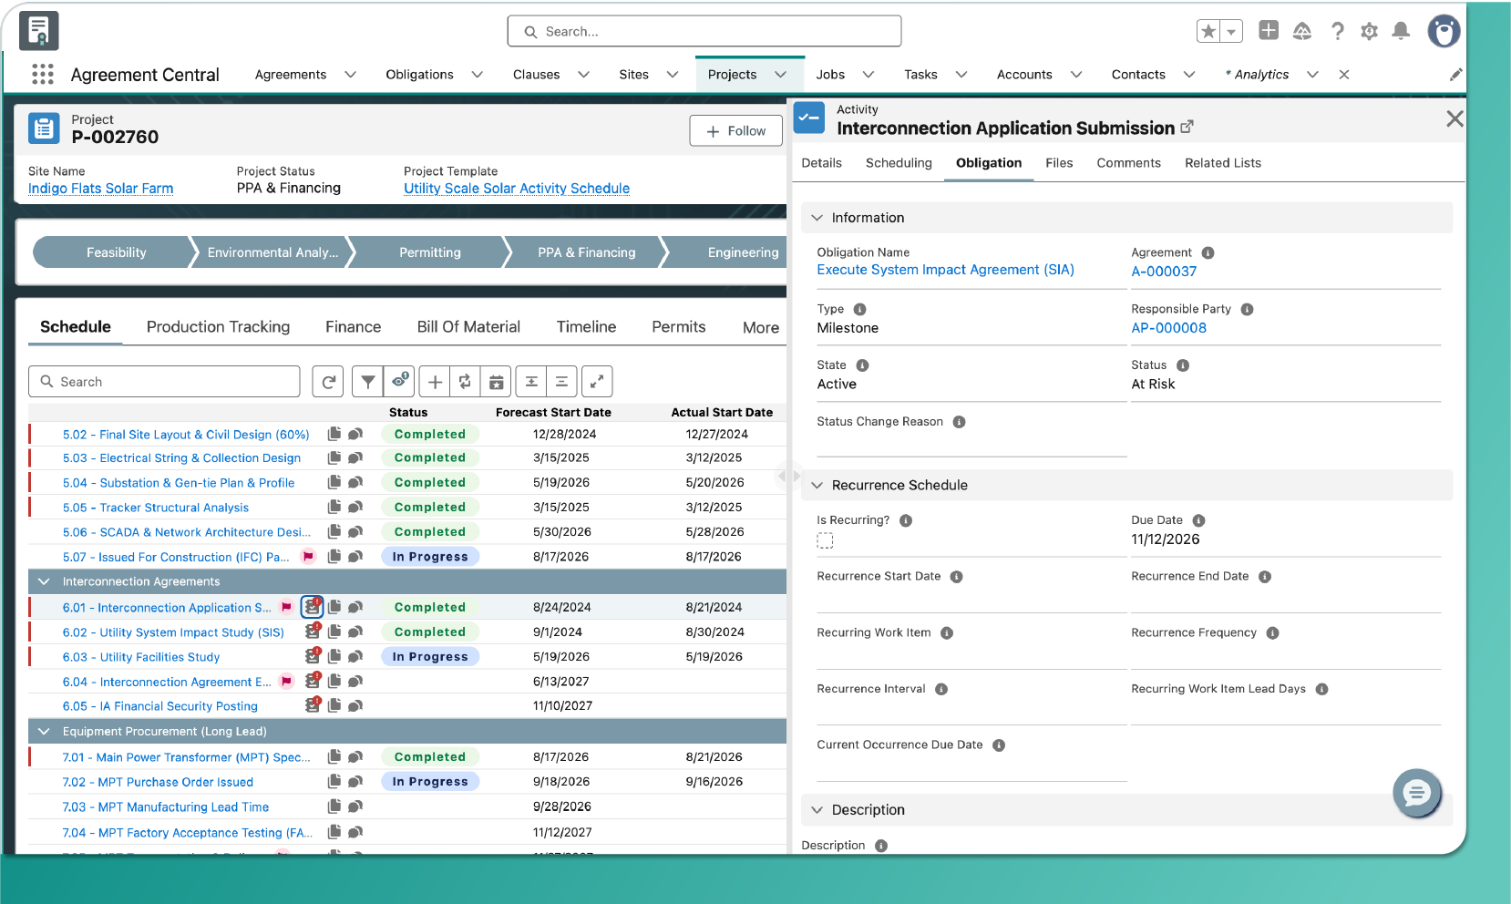Screen dimensions: 1511x904
Task: Open the schedule filter funnel
Action: tap(367, 382)
